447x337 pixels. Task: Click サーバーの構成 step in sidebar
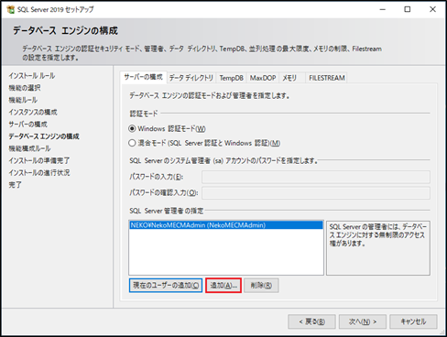[x=27, y=125]
